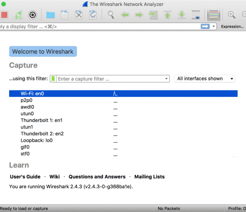
Task: Open the Mailing Lists link
Action: (x=150, y=177)
